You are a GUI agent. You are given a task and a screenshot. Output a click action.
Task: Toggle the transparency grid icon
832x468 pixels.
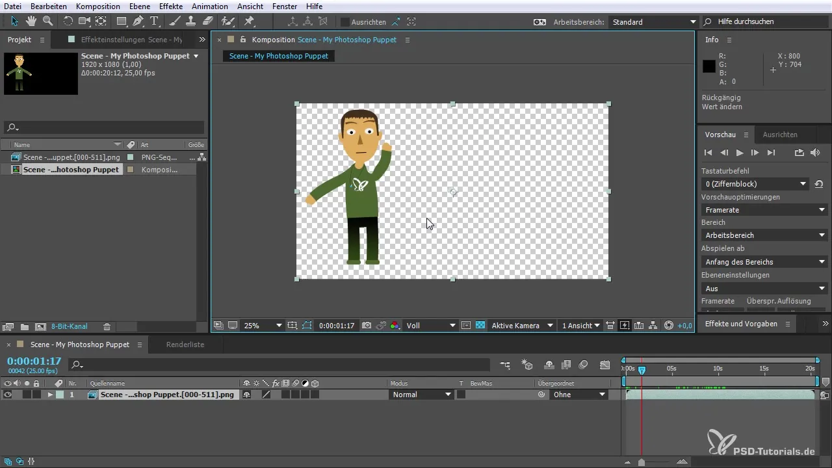480,325
